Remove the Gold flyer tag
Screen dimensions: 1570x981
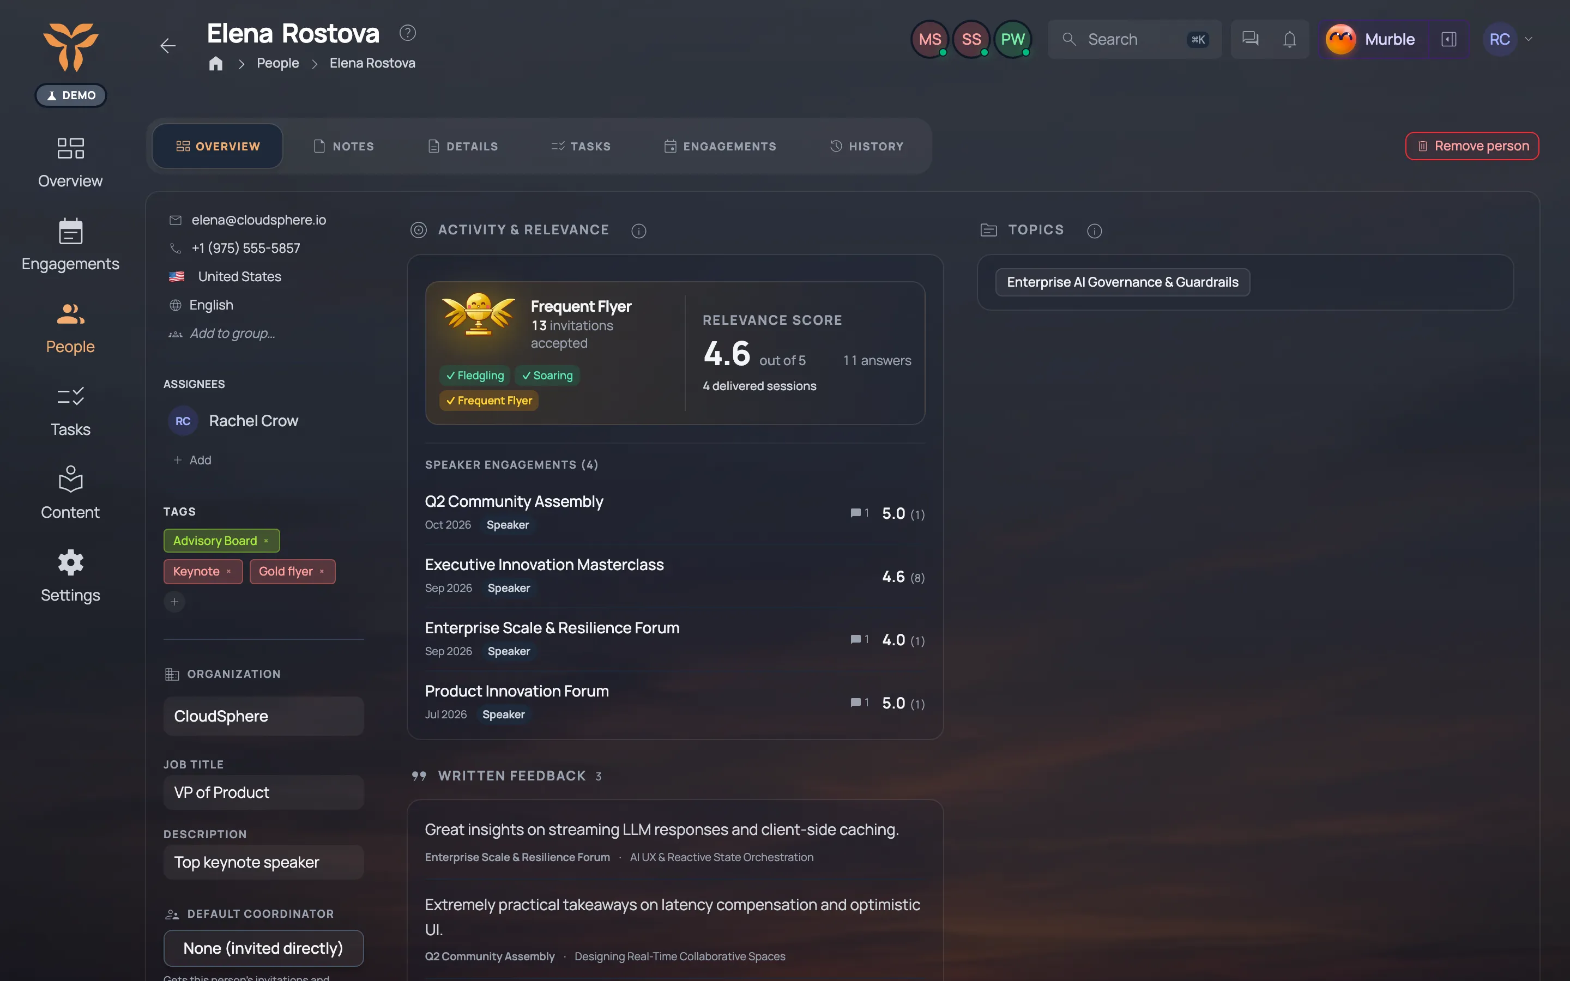pos(322,571)
